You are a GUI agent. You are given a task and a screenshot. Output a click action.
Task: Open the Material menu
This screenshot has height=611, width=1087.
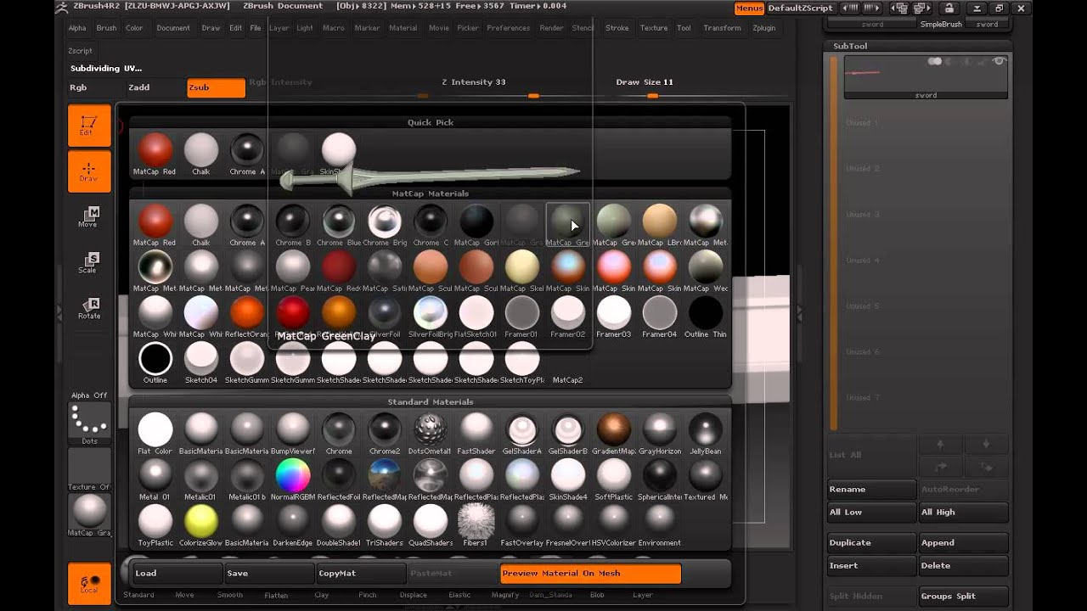pyautogui.click(x=403, y=28)
